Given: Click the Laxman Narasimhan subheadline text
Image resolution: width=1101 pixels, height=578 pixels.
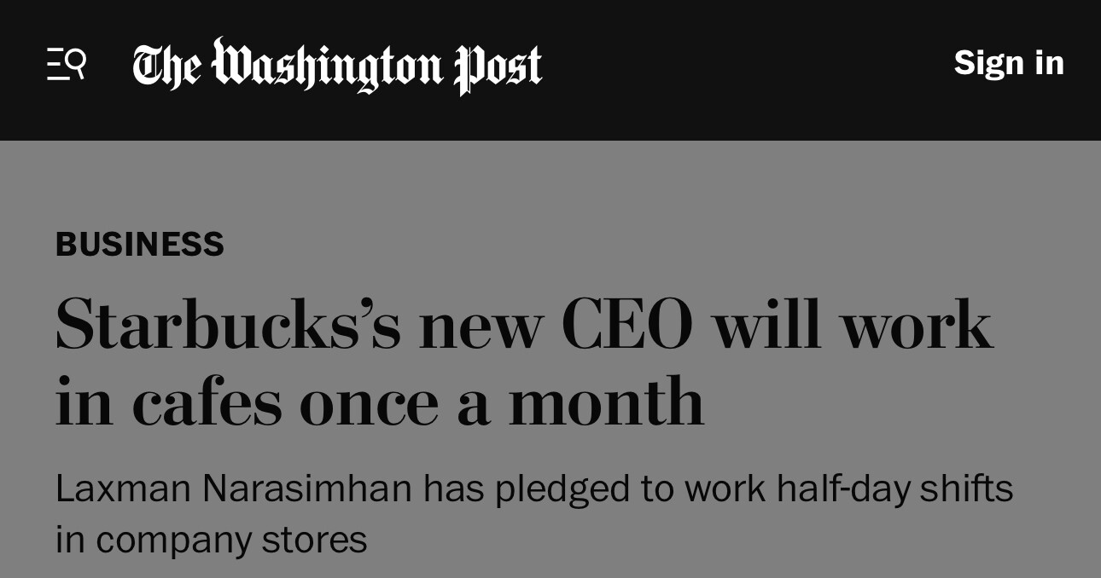Looking at the screenshot, I should pyautogui.click(x=533, y=513).
